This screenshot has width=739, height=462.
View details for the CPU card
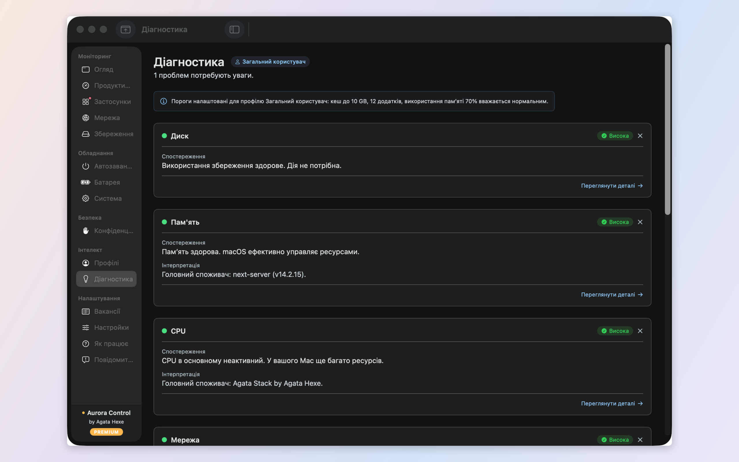click(x=612, y=404)
